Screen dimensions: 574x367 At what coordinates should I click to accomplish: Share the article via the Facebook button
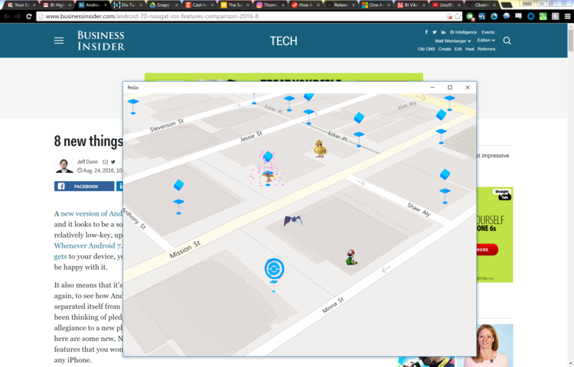(x=84, y=187)
